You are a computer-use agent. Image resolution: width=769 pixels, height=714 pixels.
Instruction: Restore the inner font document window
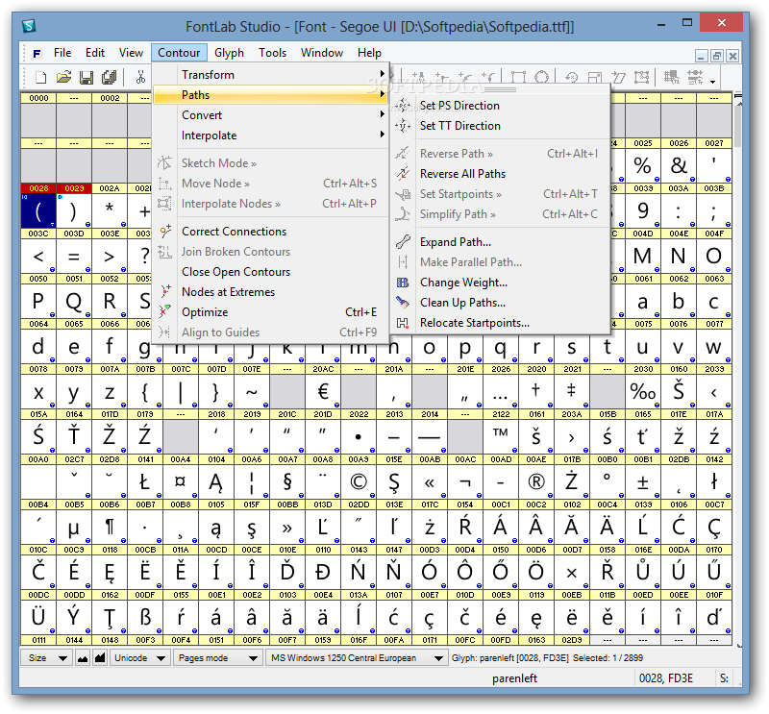717,56
